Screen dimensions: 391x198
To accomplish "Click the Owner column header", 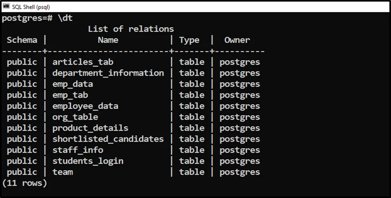I will 237,40.
